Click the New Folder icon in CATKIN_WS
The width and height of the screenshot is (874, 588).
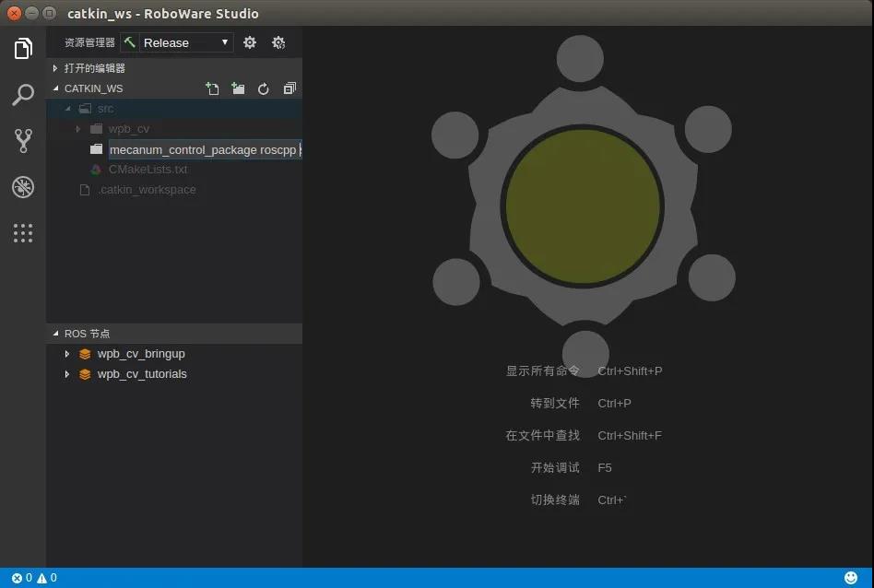point(238,88)
